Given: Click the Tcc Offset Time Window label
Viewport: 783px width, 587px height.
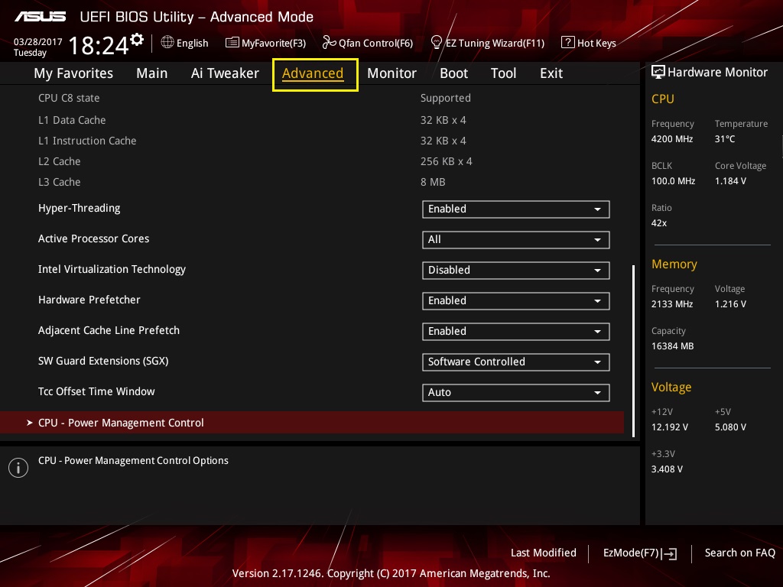Looking at the screenshot, I should [96, 391].
